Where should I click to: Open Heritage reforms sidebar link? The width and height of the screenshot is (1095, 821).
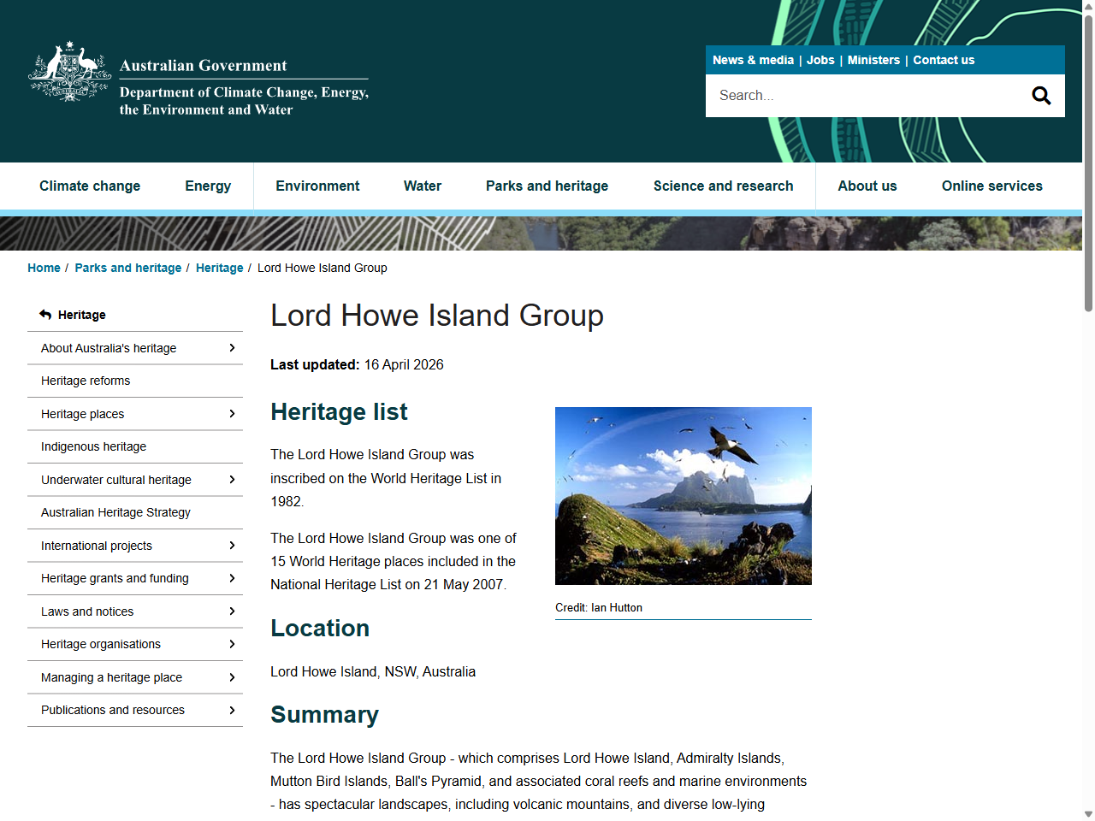click(86, 381)
